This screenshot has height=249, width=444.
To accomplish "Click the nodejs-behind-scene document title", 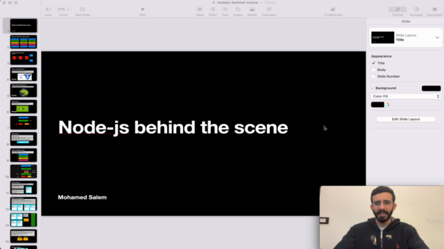I will click(x=237, y=3).
